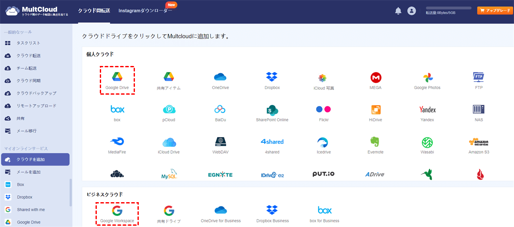Select Wasabi storage
This screenshot has height=227, width=514.
tap(427, 145)
